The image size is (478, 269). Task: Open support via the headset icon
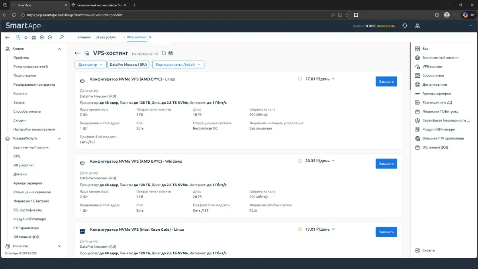point(405,26)
